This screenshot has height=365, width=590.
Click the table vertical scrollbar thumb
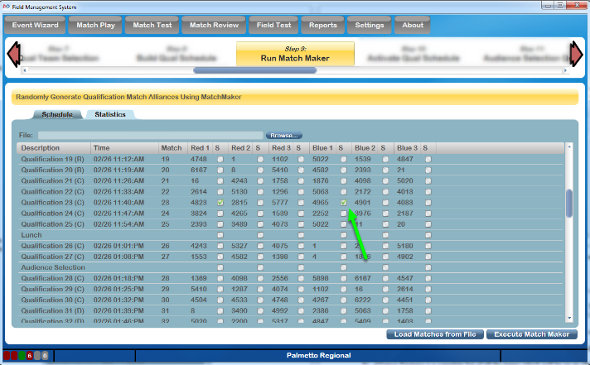569,203
